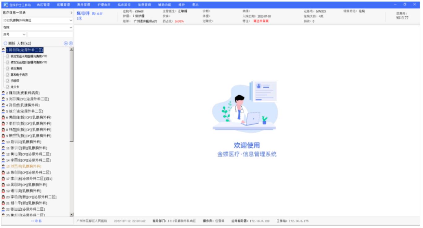Click the collapse-all up arrow circle icon
Image resolution: width=423 pixels, height=228 pixels.
coord(66,44)
